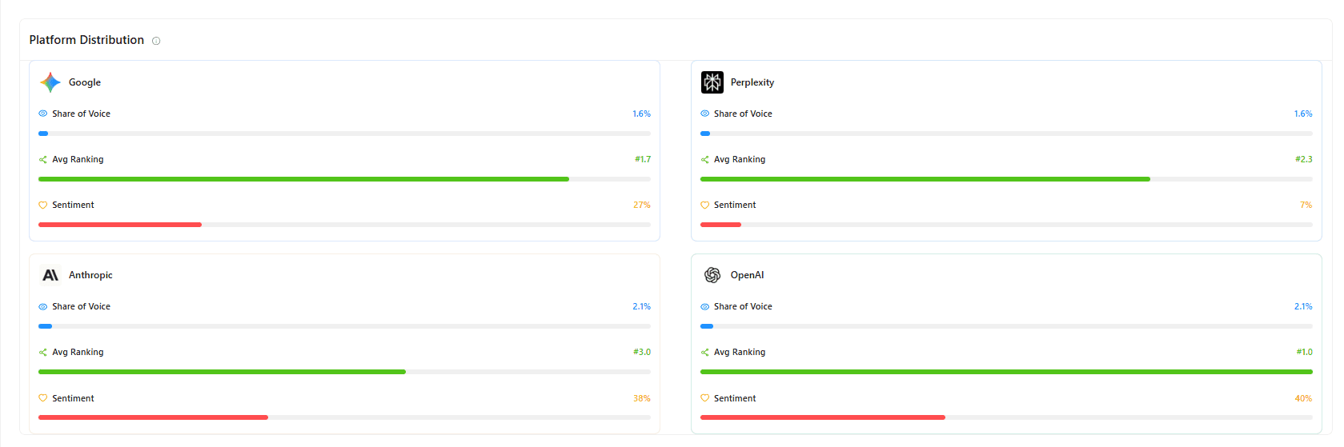Click the Google Avg Ranking green bar

303,179
